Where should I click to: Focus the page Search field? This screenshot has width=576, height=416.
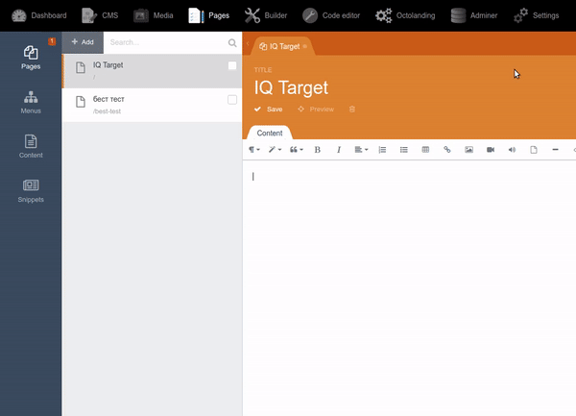[x=167, y=42]
